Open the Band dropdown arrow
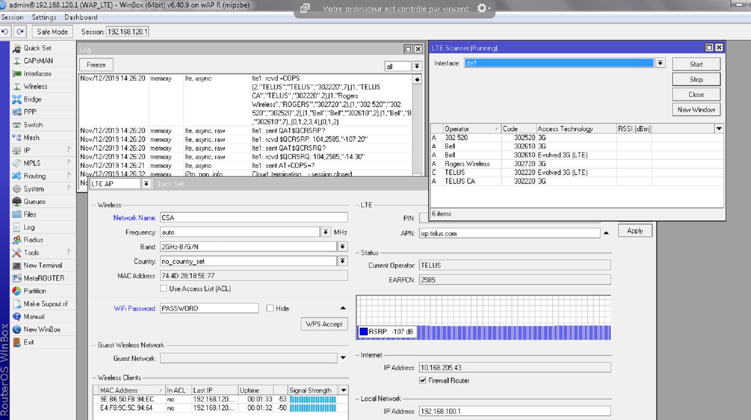Image resolution: width=751 pixels, height=420 pixels. [x=343, y=247]
